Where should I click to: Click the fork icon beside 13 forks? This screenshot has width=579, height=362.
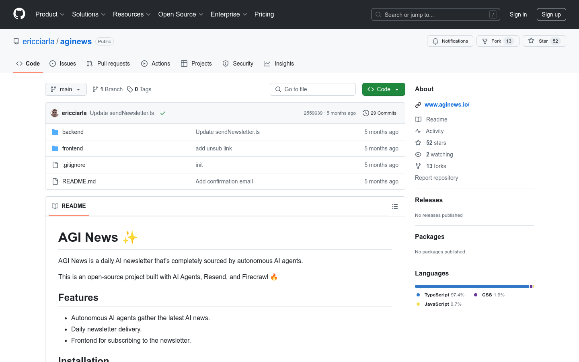point(418,166)
